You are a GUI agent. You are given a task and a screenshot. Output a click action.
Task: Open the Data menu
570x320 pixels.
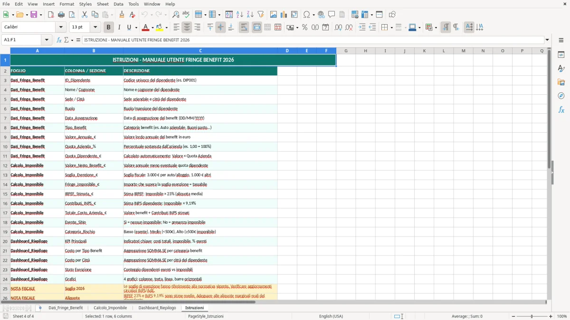tap(118, 4)
